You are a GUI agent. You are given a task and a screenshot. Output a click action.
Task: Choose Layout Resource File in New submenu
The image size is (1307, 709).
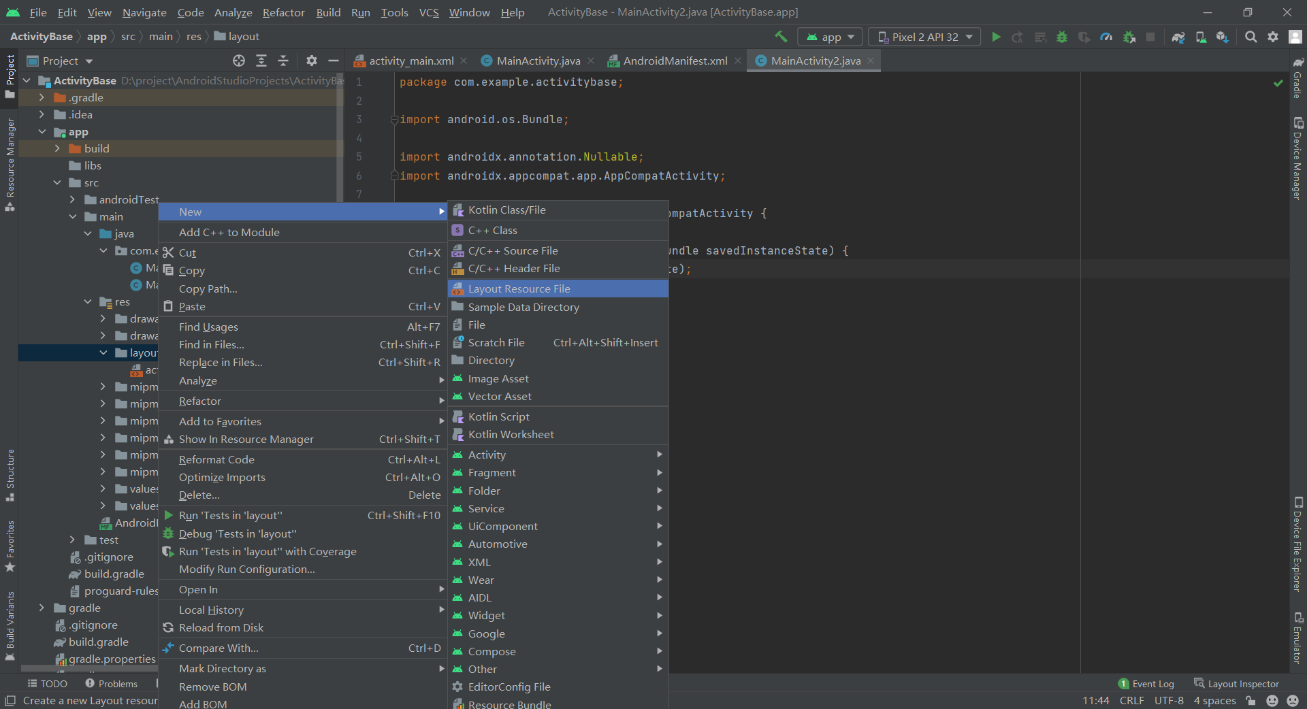coord(558,288)
